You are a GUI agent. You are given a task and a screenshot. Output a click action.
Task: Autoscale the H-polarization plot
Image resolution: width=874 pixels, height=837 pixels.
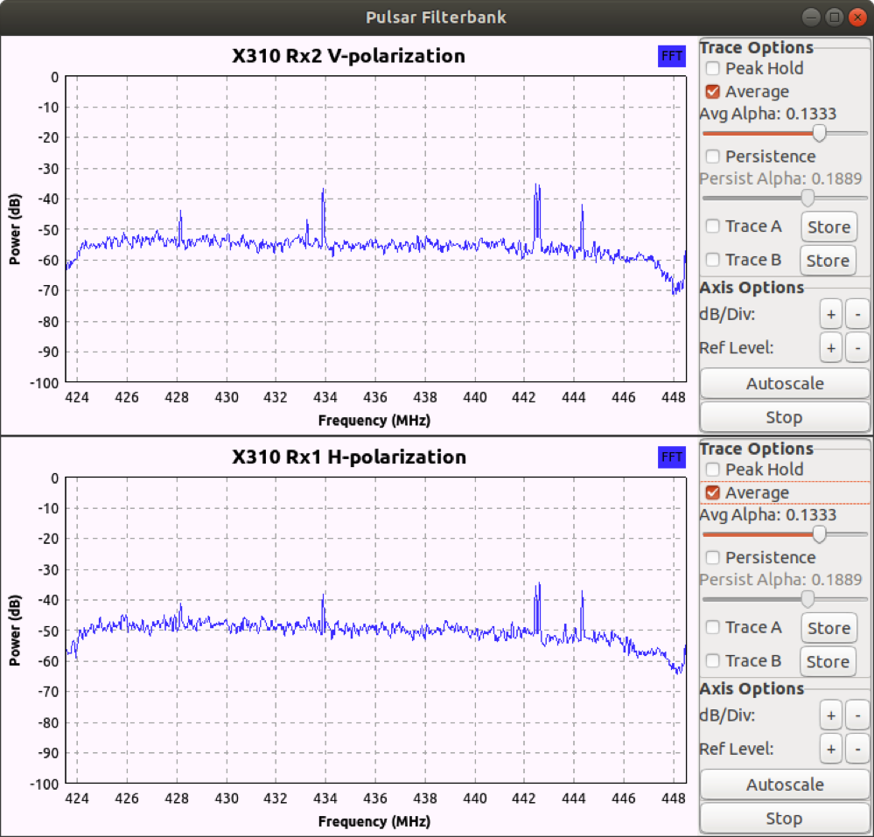(785, 785)
